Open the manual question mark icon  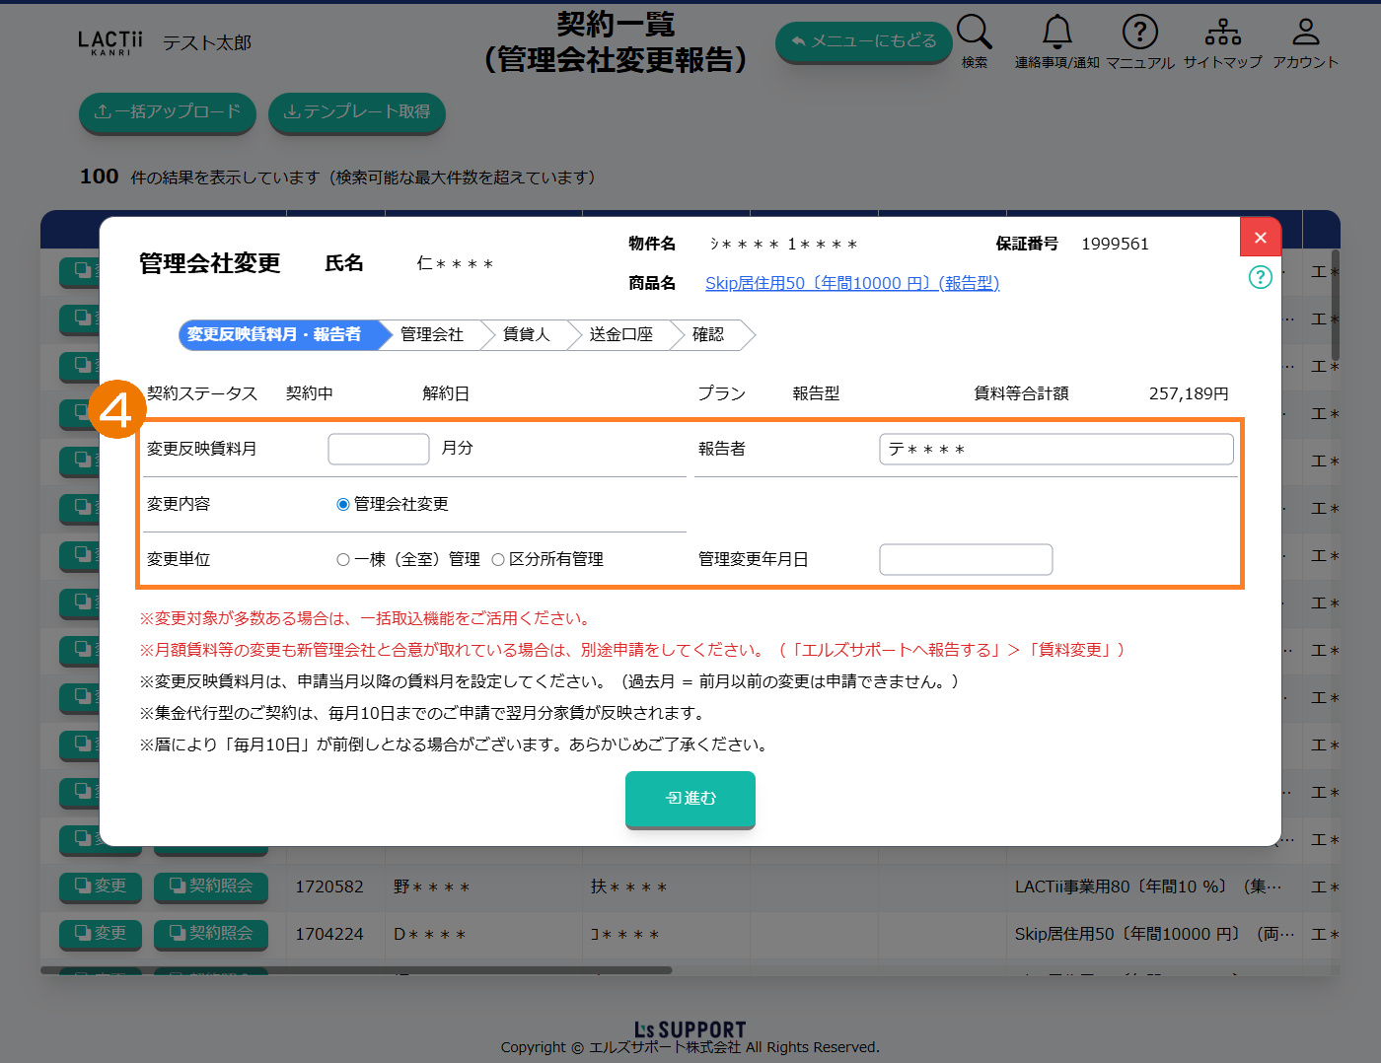point(1139,34)
